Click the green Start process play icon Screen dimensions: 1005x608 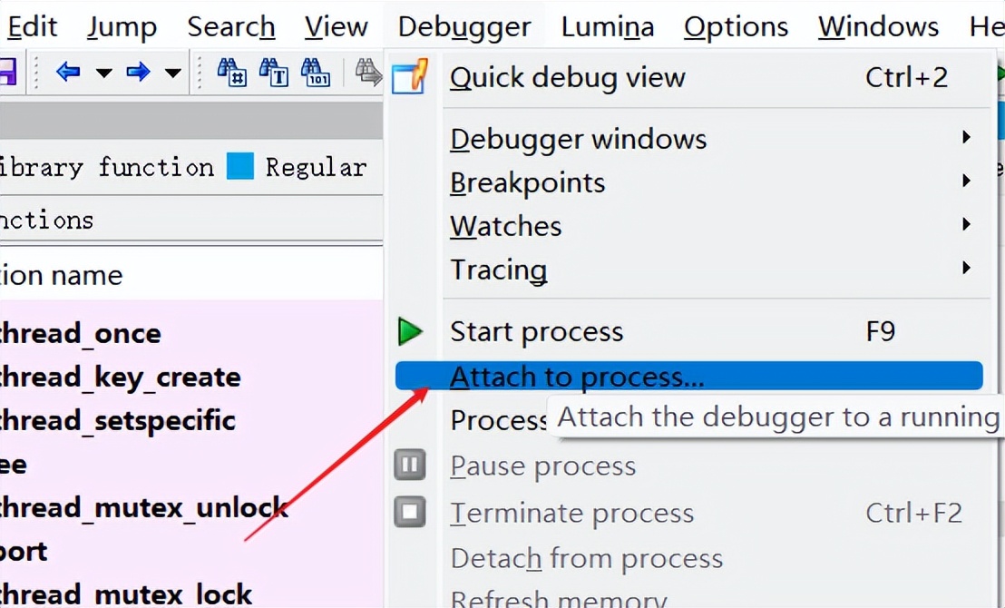pyautogui.click(x=410, y=331)
